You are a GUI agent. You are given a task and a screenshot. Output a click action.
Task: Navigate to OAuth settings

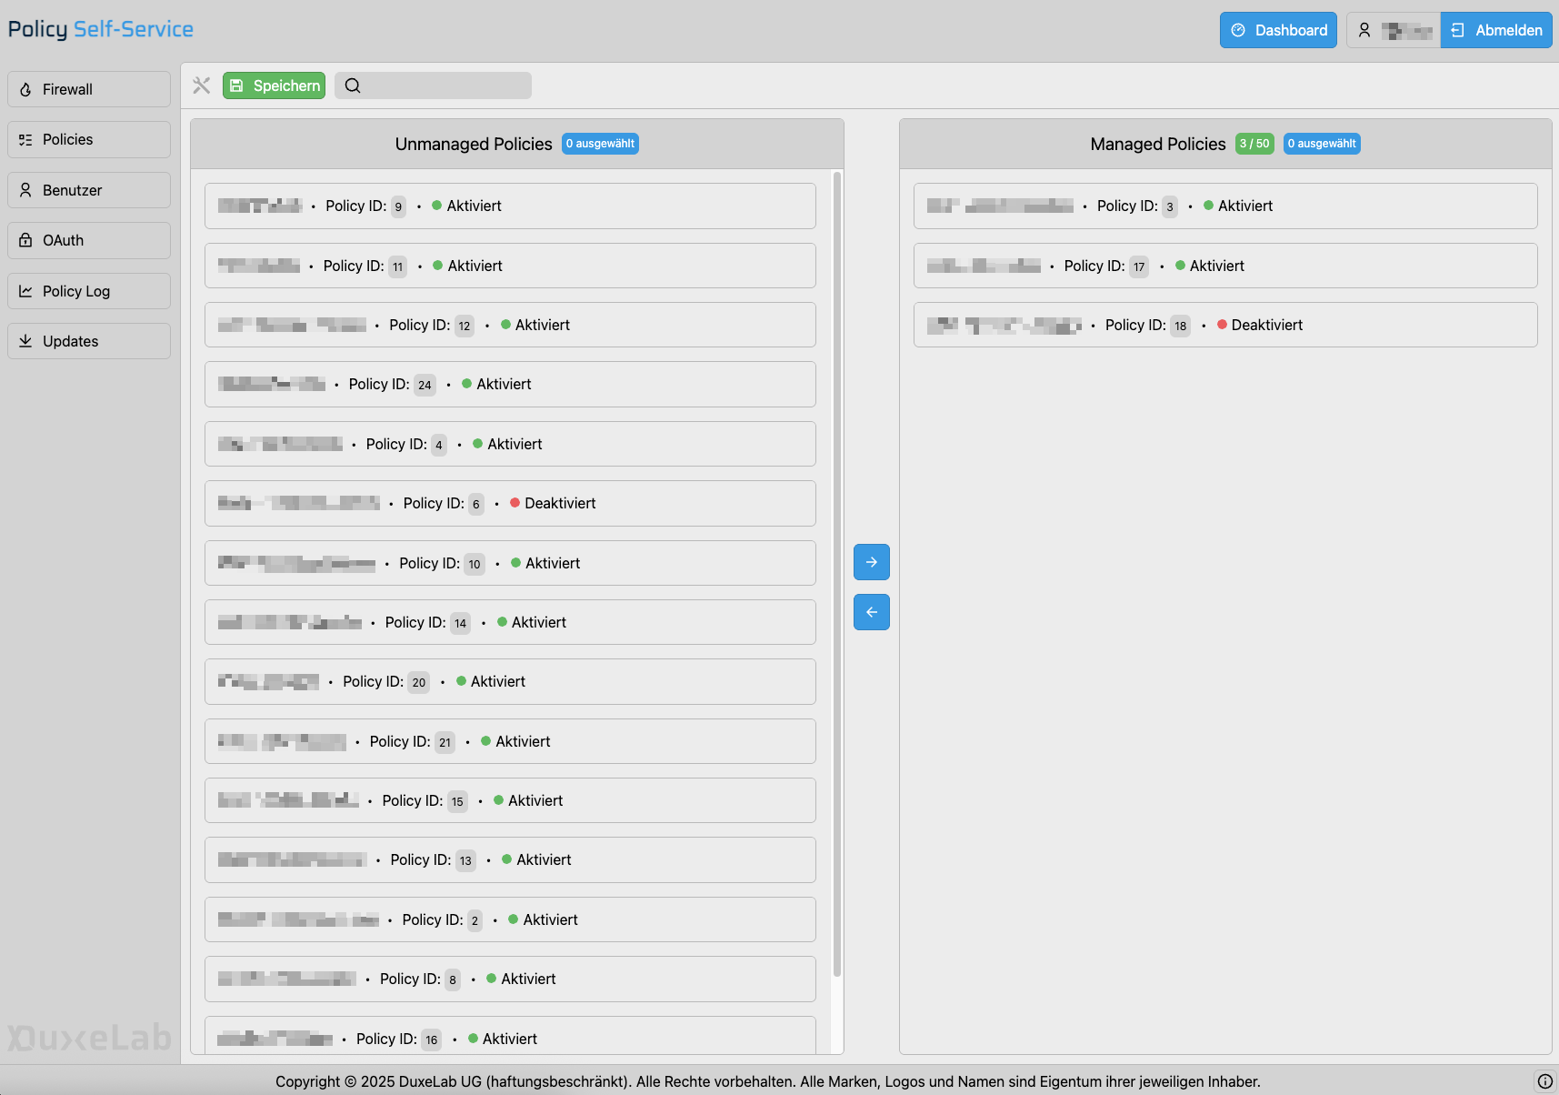[x=89, y=240]
